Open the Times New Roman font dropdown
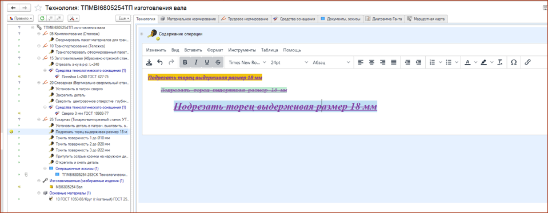Viewport: 548px width, 213px height. click(x=247, y=62)
